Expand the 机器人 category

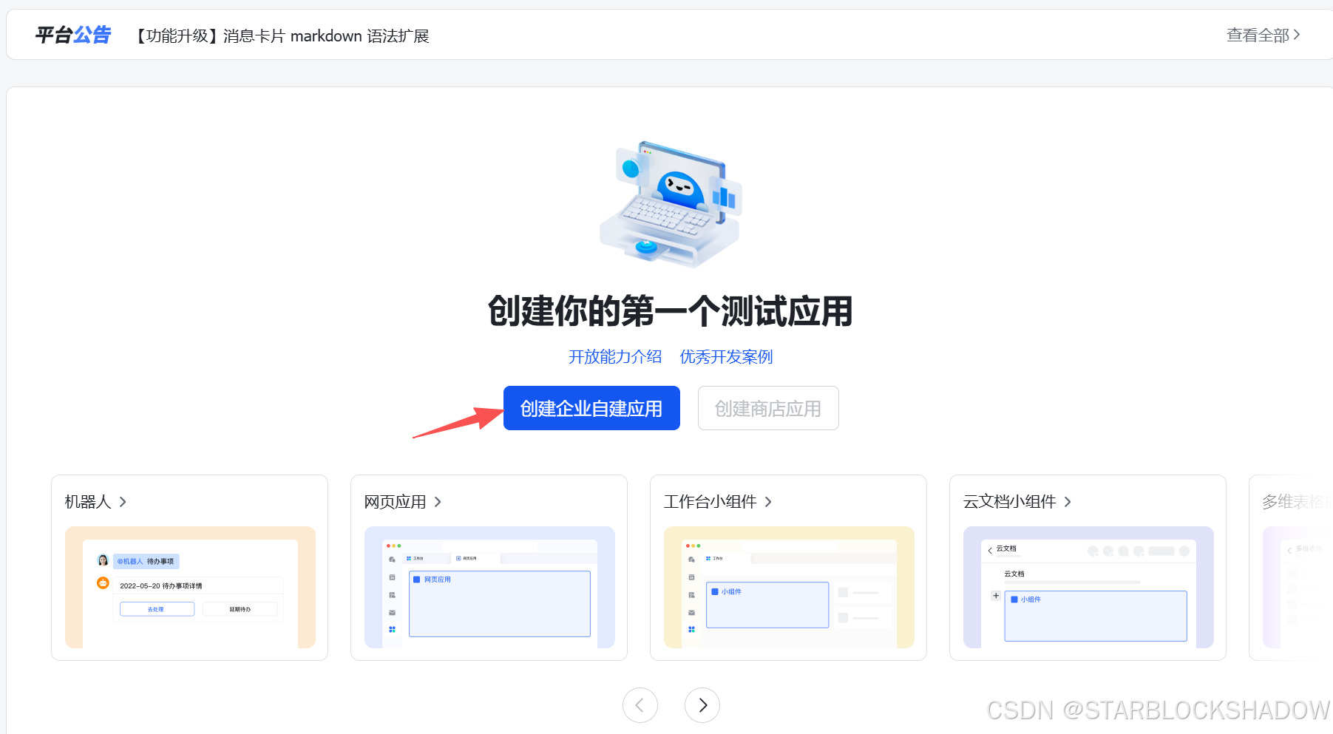pyautogui.click(x=89, y=502)
